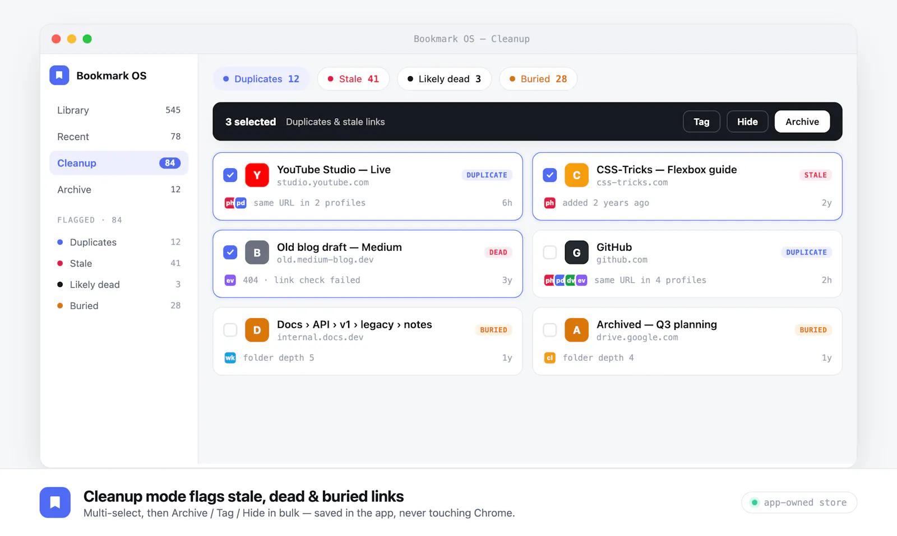This screenshot has height=536, width=897.
Task: Click 'folder depth 5' text on Docs card
Action: (x=279, y=357)
